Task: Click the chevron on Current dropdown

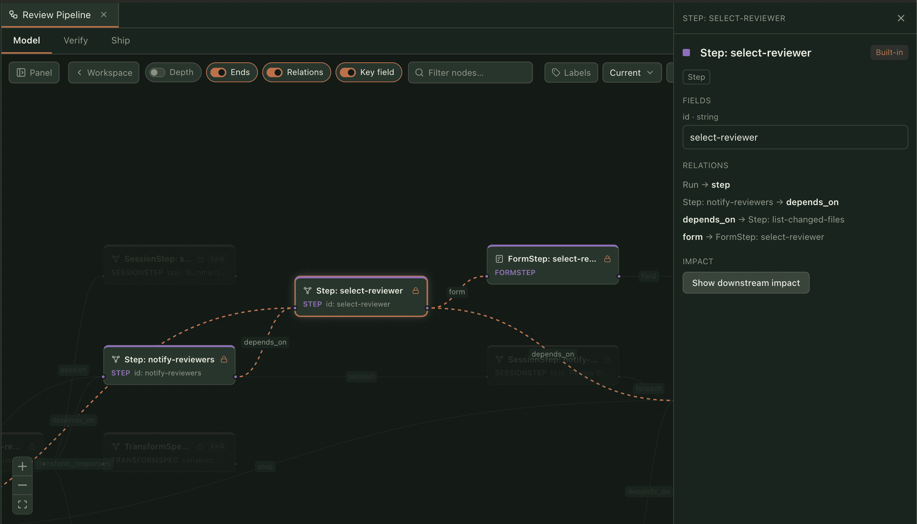Action: pos(650,72)
